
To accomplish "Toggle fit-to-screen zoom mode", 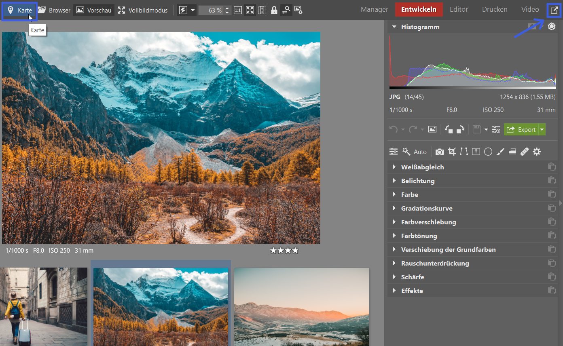I will (250, 10).
